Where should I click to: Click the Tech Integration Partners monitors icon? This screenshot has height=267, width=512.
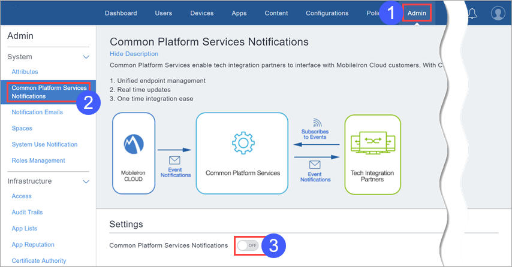tap(372, 143)
